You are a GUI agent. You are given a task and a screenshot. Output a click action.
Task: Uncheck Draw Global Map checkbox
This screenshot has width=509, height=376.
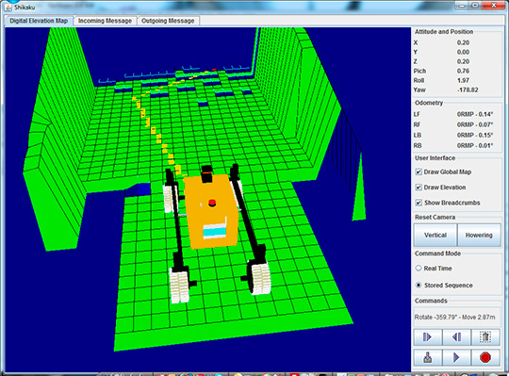tap(419, 172)
